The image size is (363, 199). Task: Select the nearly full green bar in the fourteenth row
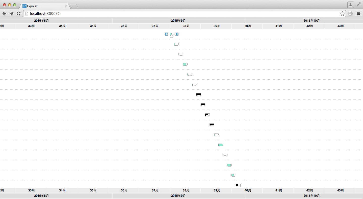229,165
